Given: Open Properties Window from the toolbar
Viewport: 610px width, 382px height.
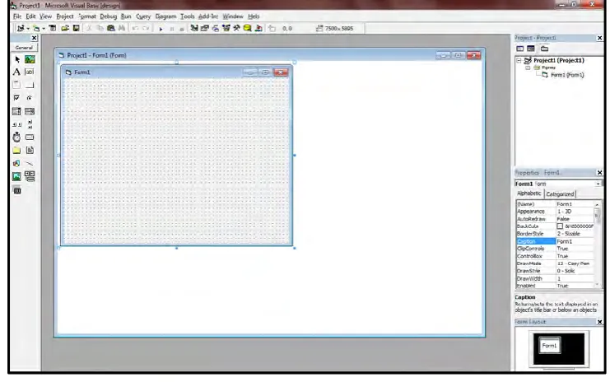Looking at the screenshot, I should (205, 28).
